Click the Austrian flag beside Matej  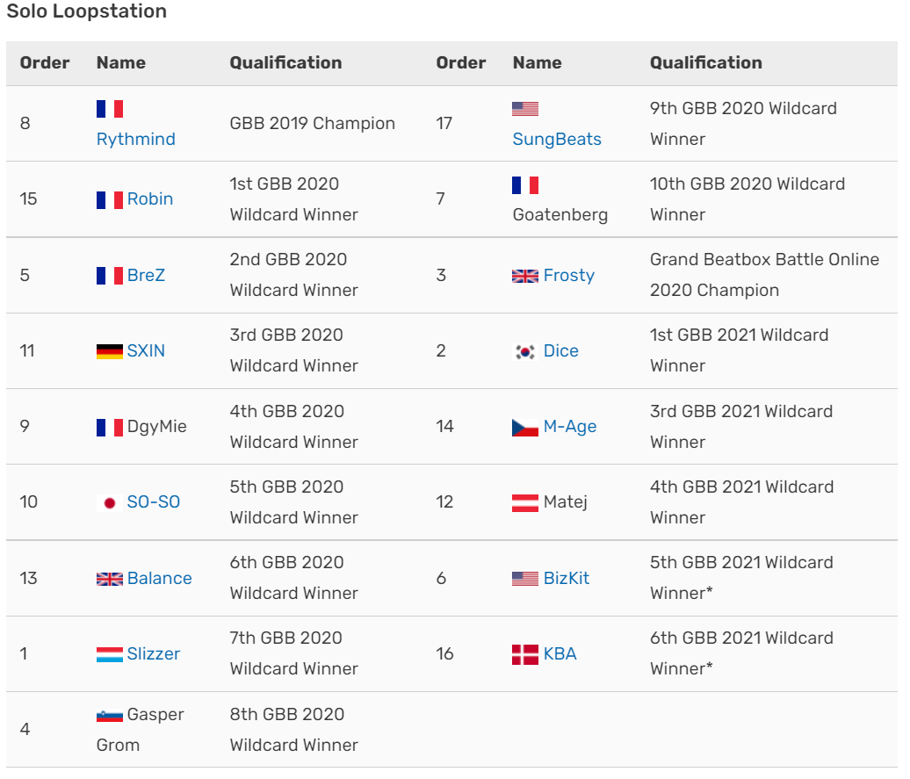click(x=525, y=502)
